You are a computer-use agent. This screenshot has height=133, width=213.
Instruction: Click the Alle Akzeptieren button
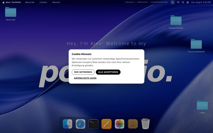point(108,72)
